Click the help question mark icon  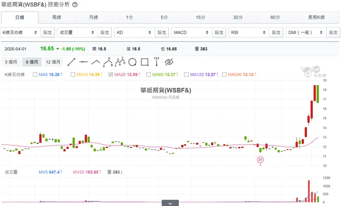75,5
